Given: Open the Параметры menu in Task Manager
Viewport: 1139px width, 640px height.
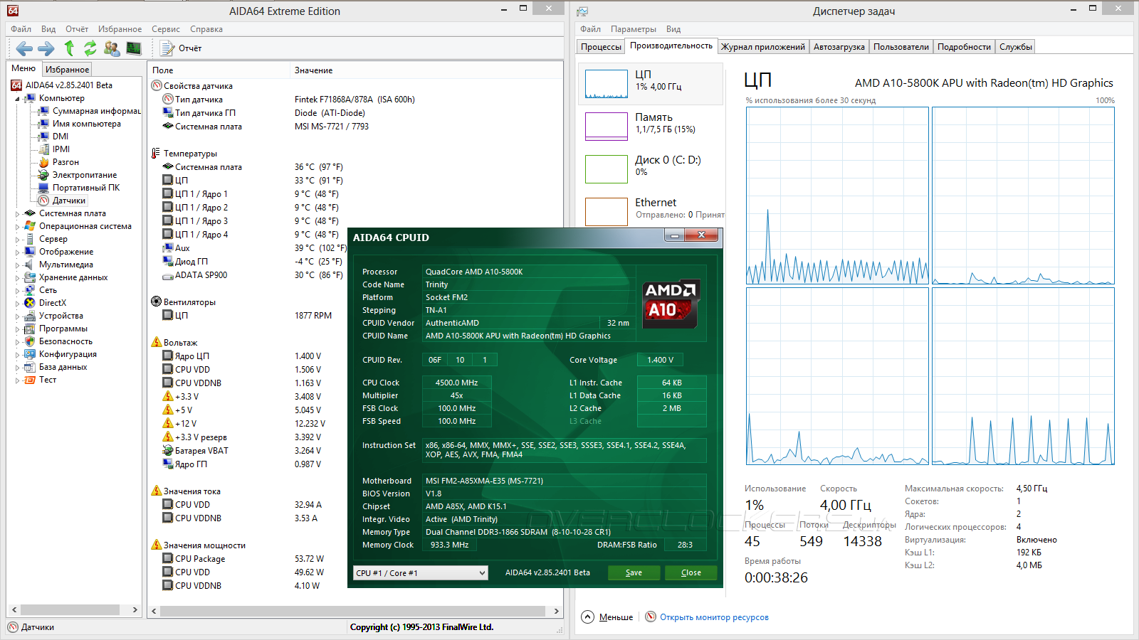Looking at the screenshot, I should [x=634, y=29].
